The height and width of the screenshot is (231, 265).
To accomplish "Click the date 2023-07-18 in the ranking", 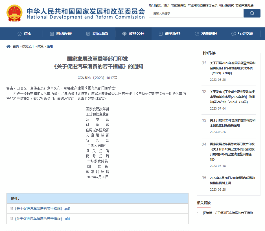I will click(x=218, y=166).
